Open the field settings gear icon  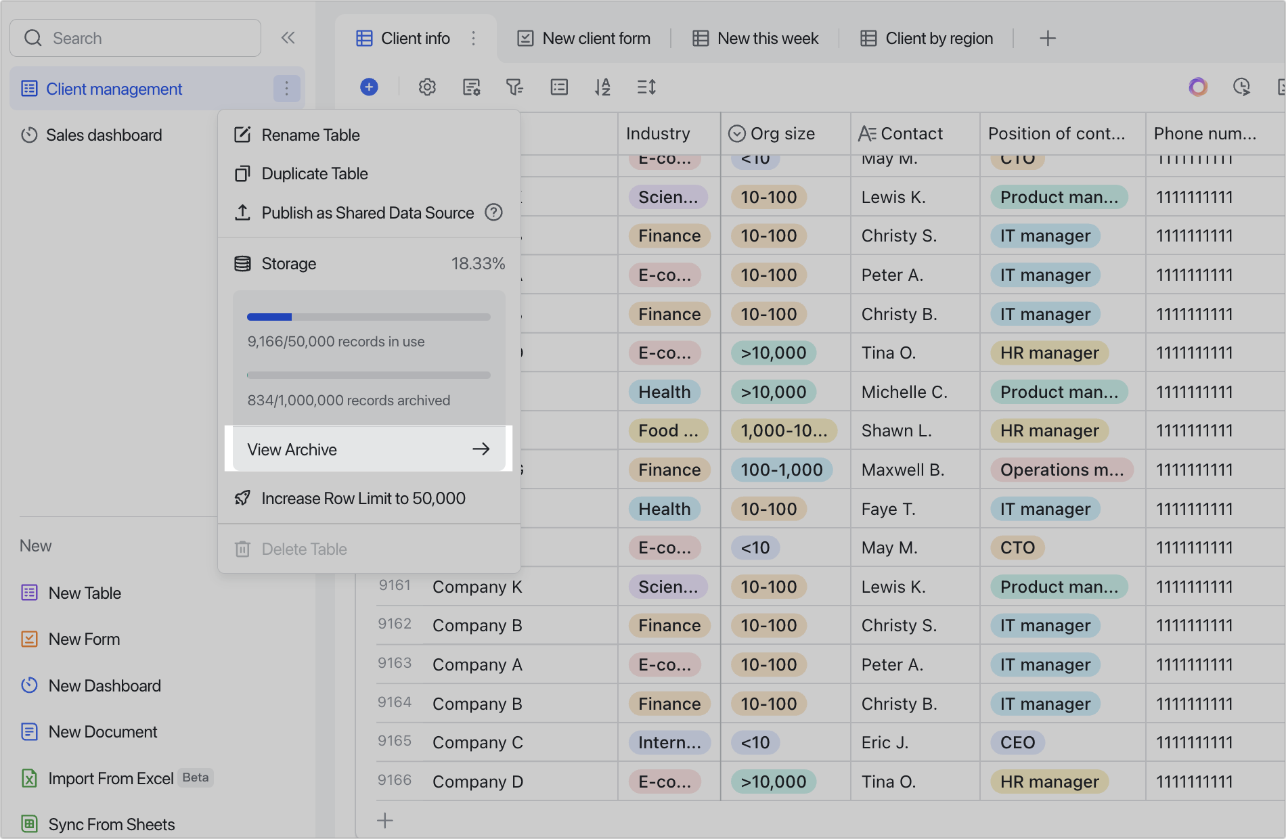tap(427, 87)
